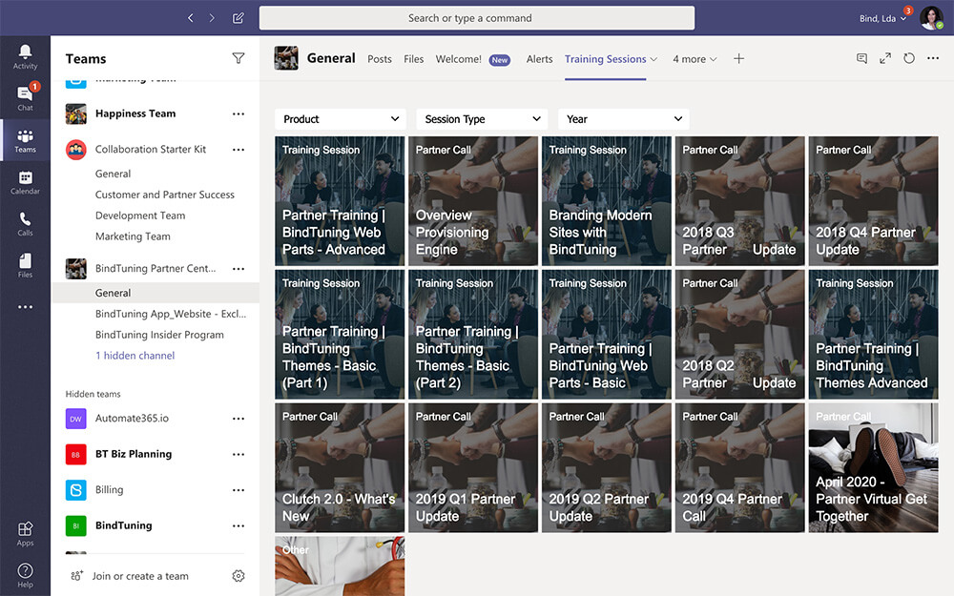This screenshot has width=954, height=596.
Task: Select General channel under Collaboration Starter Kit
Action: click(x=114, y=174)
